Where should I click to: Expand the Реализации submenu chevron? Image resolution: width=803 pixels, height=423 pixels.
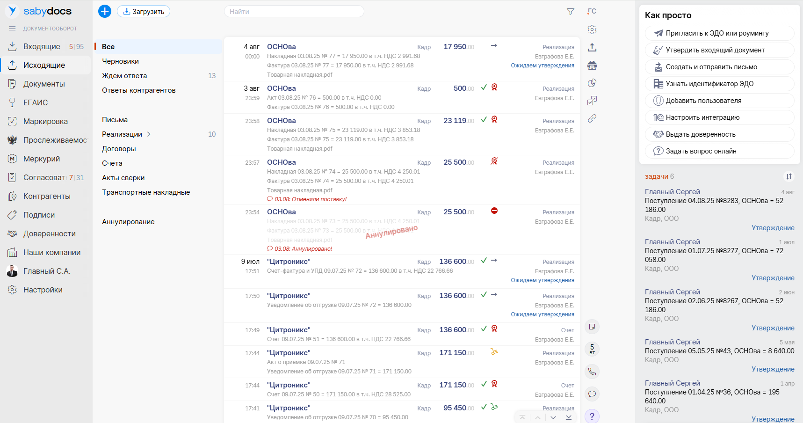coord(149,134)
